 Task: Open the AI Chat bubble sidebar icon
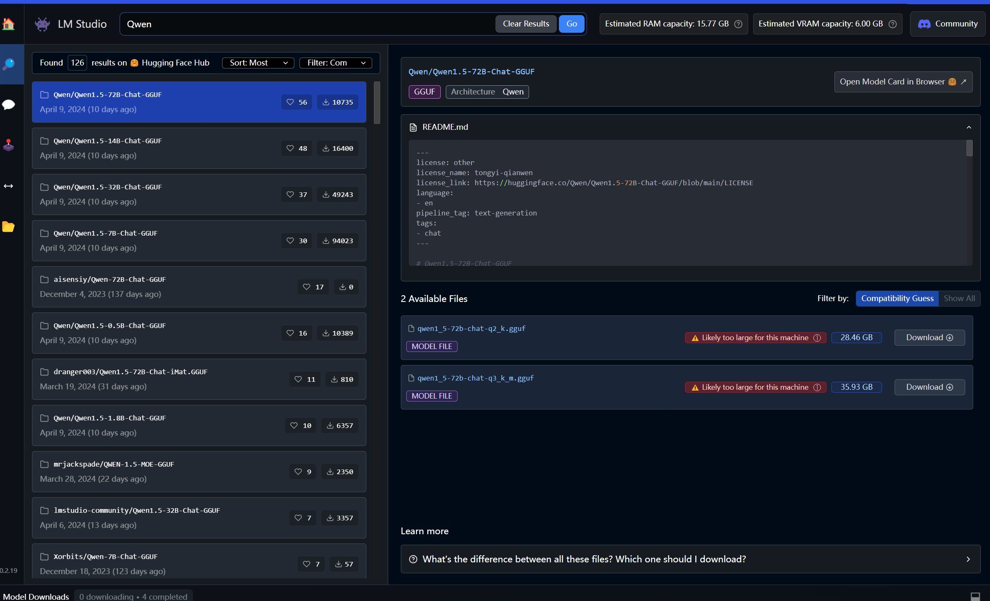(x=8, y=105)
